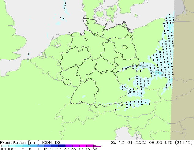Image resolution: width=194 pixels, height=150 pixels.
Task: Click the legend value label "0.1"
Action: coord(3,149)
